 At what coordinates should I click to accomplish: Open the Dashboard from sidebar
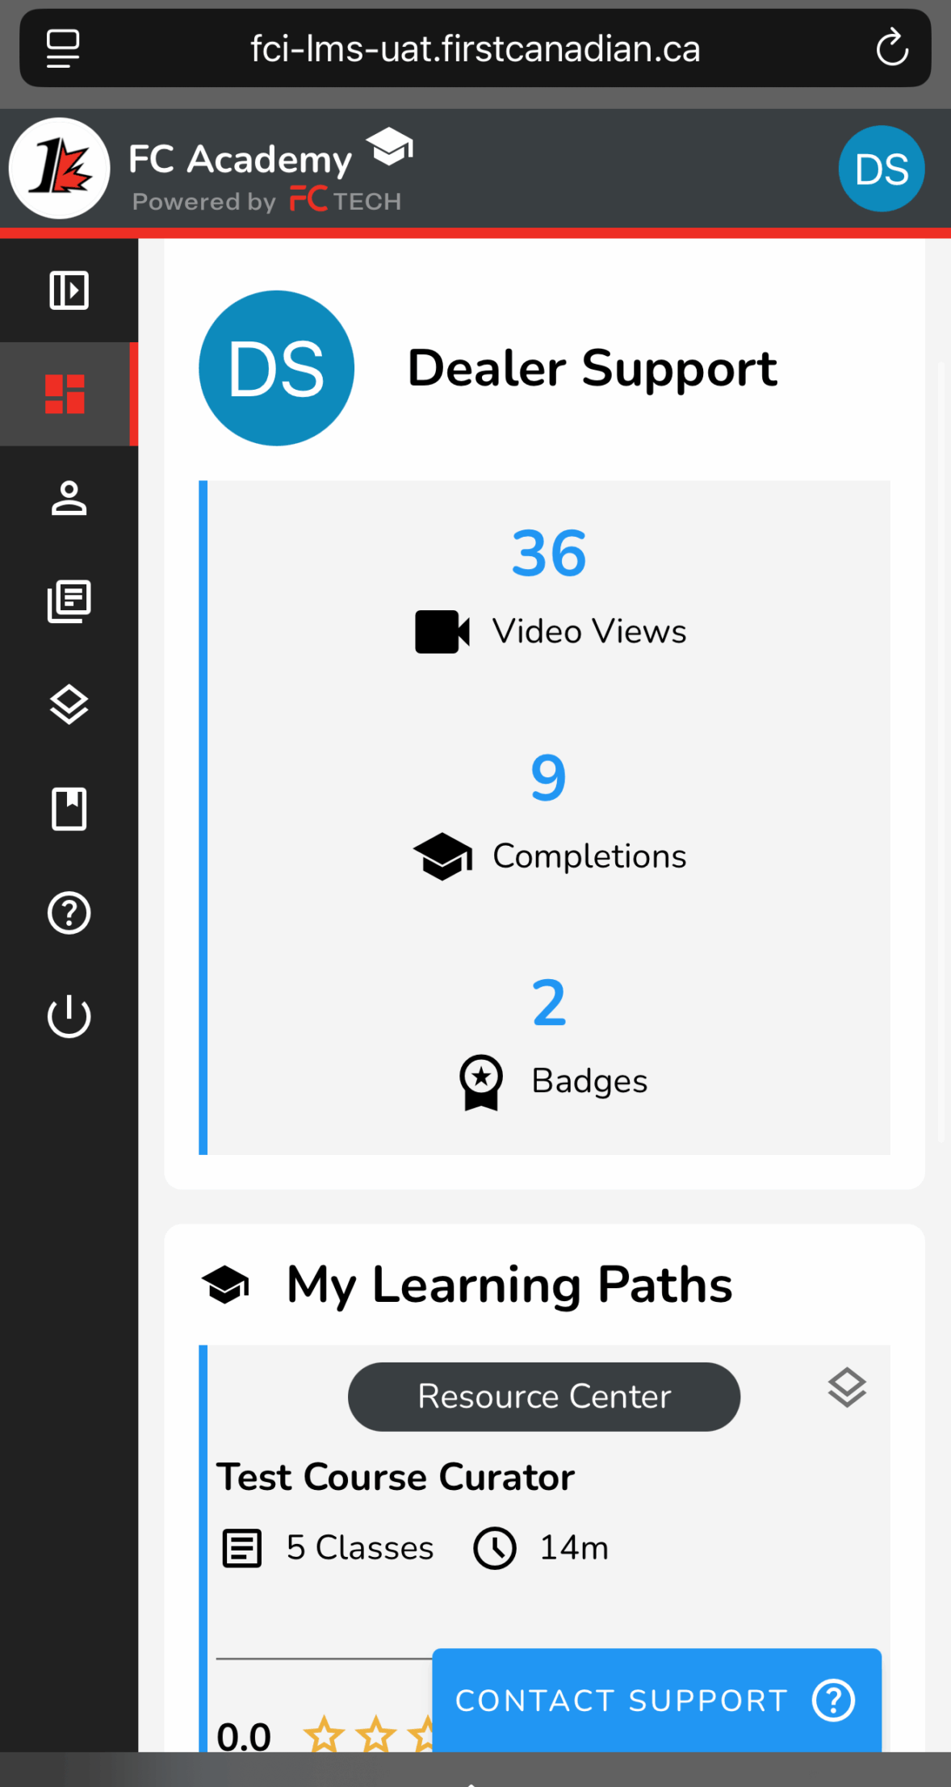pos(65,395)
